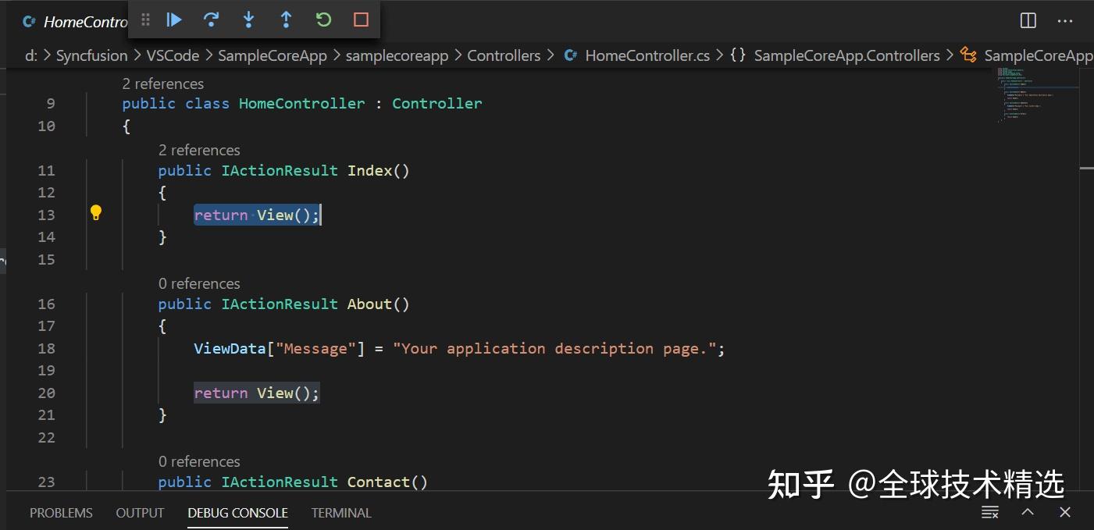This screenshot has width=1094, height=530.
Task: Clear the Debug Console output
Action: (x=989, y=513)
